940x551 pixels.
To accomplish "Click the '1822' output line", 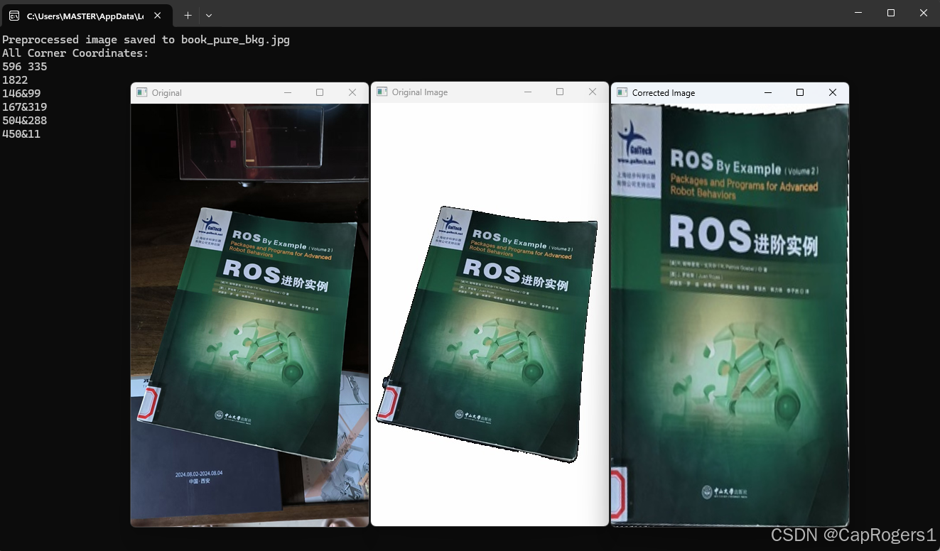I will point(15,80).
